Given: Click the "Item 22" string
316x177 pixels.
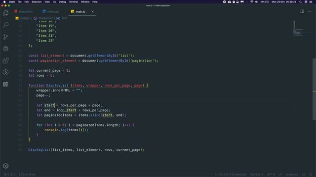Looking at the screenshot, I should click(45, 41).
